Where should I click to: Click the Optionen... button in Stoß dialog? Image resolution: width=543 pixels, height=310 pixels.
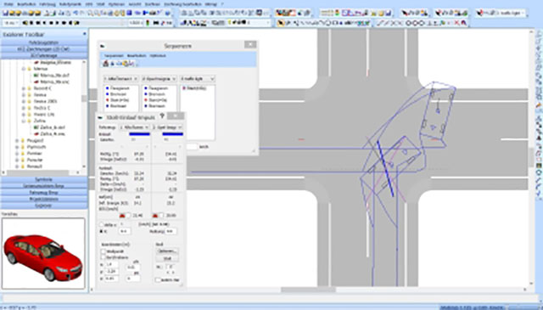(x=167, y=251)
